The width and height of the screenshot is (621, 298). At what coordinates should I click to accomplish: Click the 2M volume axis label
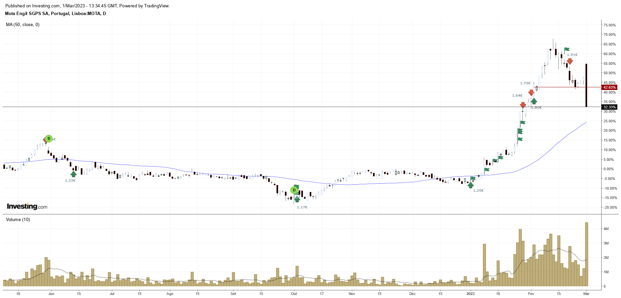pyautogui.click(x=606, y=258)
